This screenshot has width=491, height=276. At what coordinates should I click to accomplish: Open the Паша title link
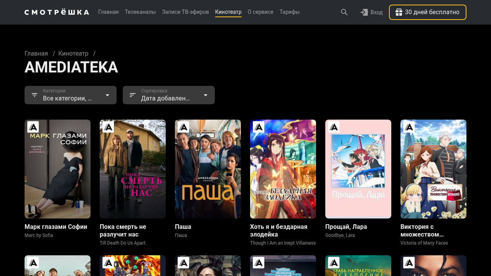(x=183, y=227)
